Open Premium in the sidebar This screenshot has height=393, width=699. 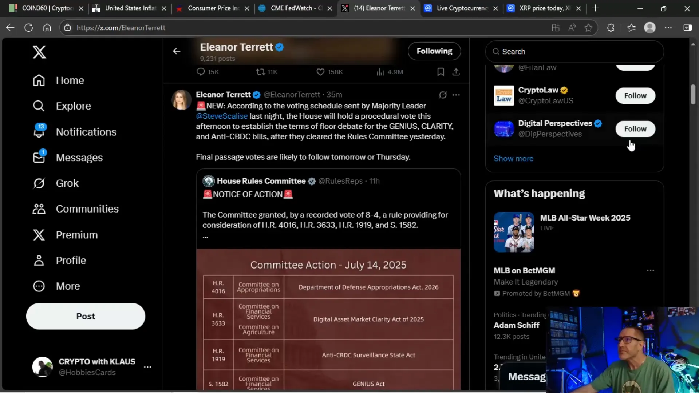point(65,235)
